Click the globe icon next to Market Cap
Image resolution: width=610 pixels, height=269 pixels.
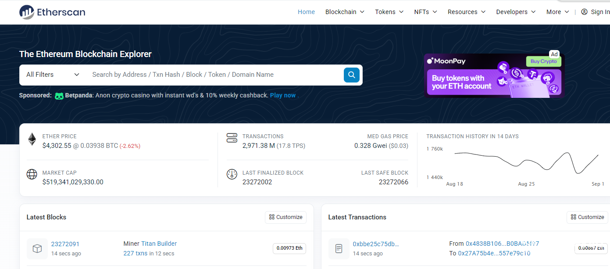tap(32, 174)
